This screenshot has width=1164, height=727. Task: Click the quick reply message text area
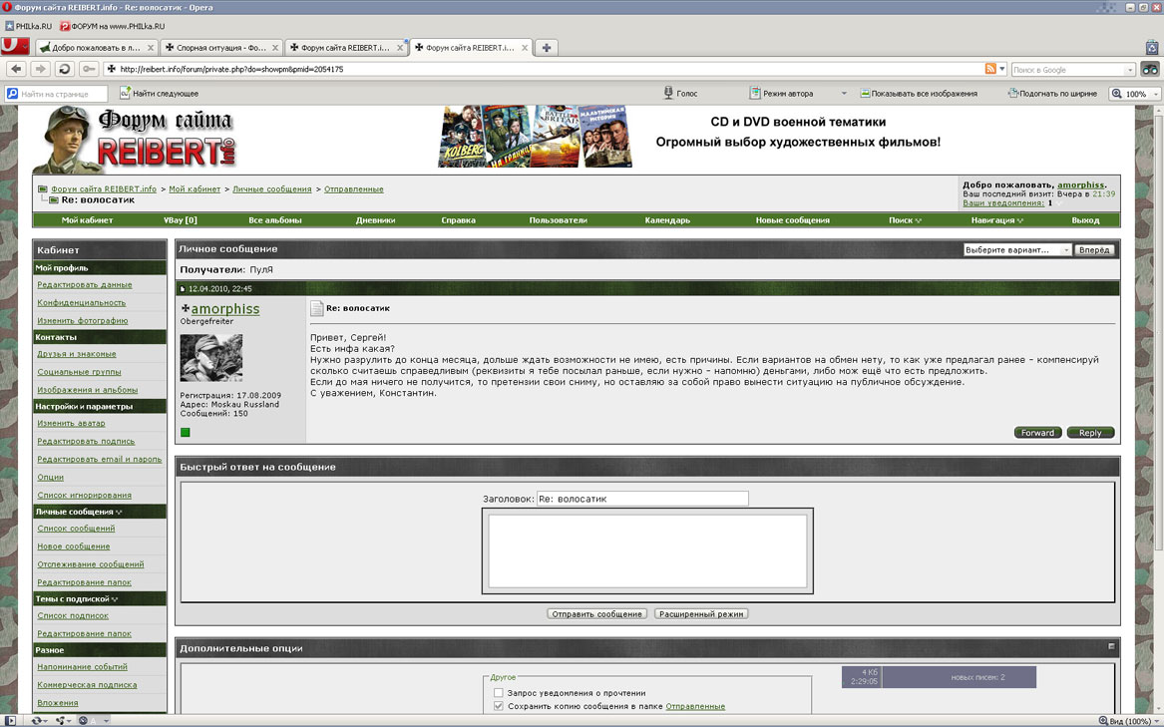647,550
